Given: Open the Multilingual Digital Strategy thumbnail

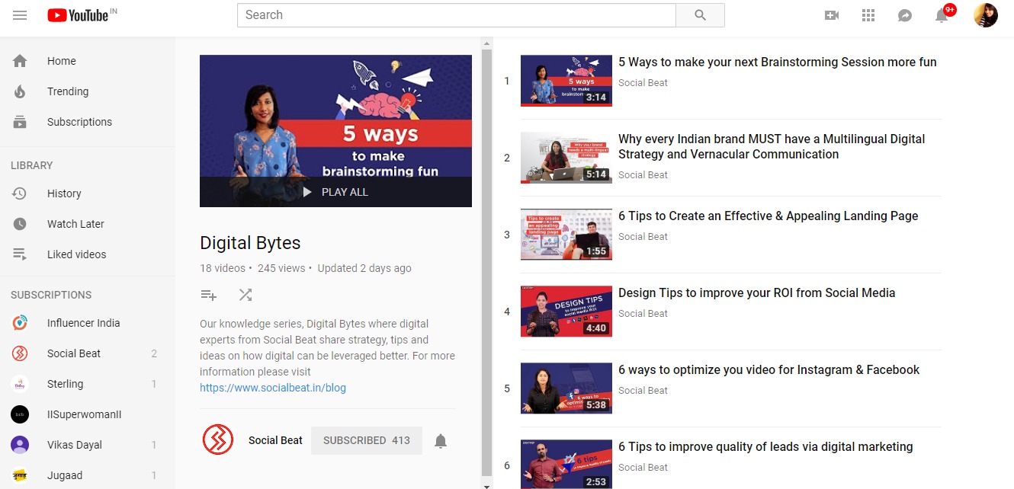Looking at the screenshot, I should click(566, 158).
